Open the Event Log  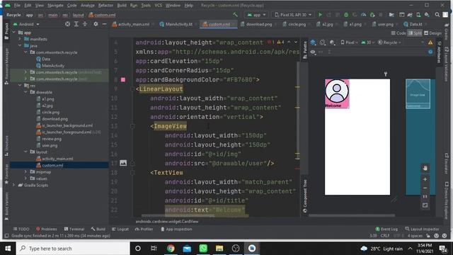pyautogui.click(x=386, y=229)
